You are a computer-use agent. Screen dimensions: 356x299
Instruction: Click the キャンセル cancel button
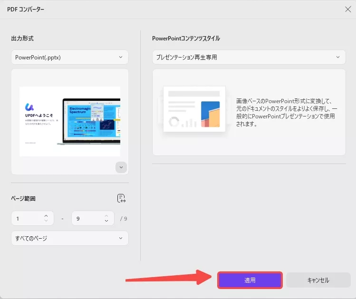coord(318,280)
